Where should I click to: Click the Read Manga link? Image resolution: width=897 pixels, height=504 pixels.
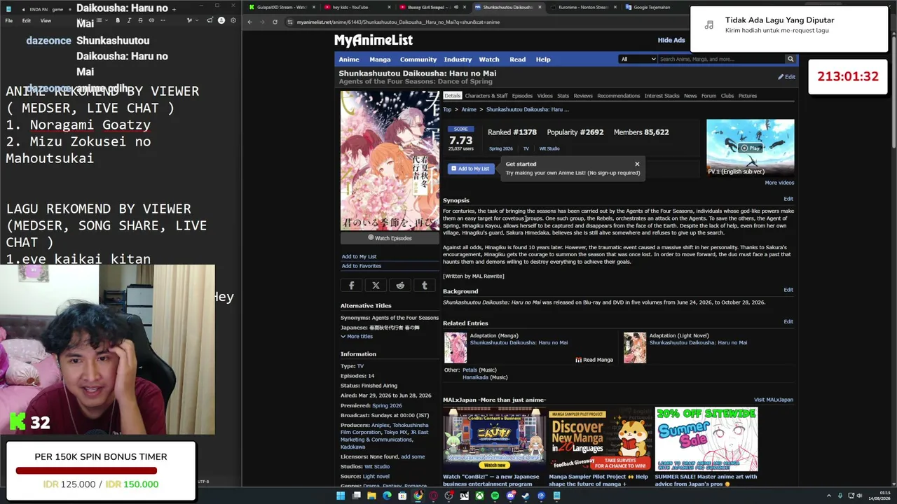pos(594,360)
